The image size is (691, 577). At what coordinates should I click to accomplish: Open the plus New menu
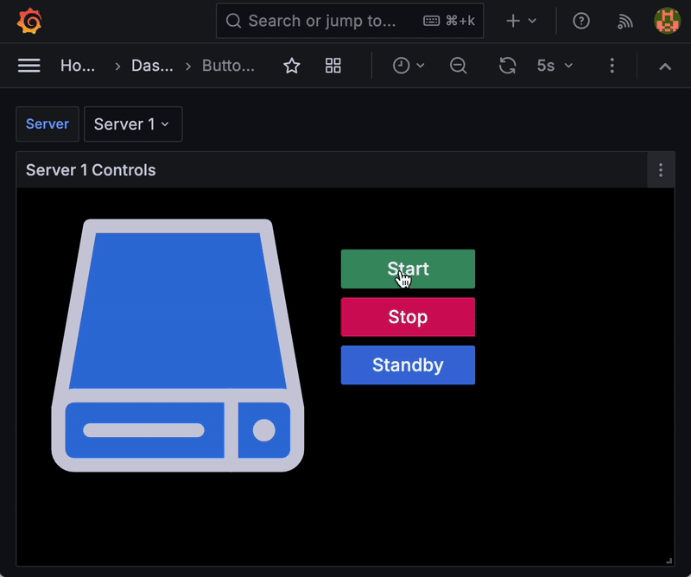click(x=521, y=21)
